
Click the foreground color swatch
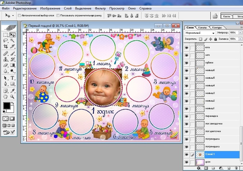click(6, 106)
